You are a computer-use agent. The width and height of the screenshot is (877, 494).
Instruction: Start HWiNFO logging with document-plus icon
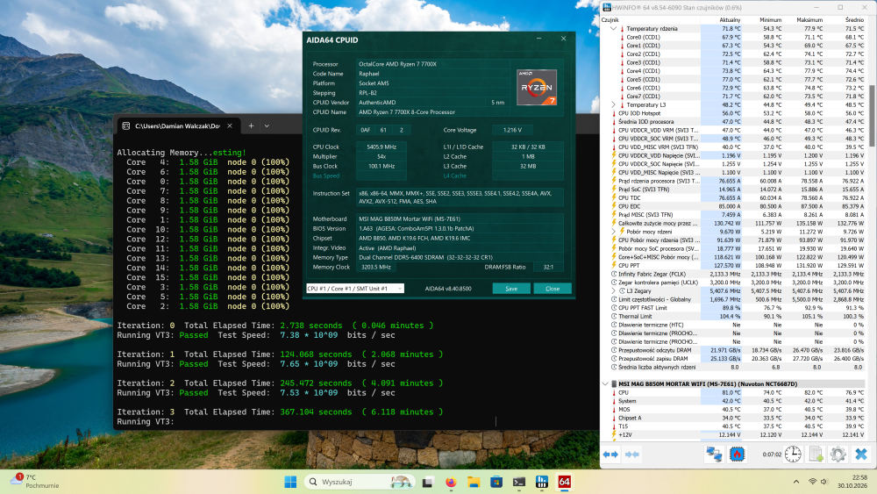816,455
